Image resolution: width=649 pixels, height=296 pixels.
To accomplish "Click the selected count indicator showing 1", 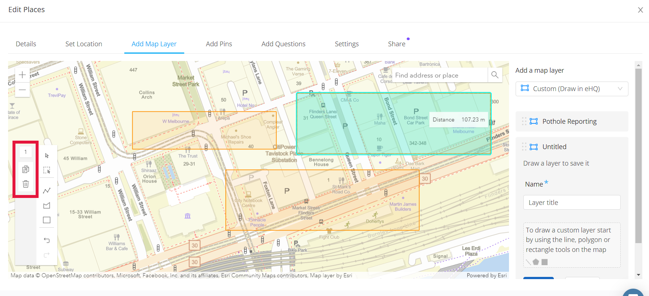I will (x=26, y=152).
